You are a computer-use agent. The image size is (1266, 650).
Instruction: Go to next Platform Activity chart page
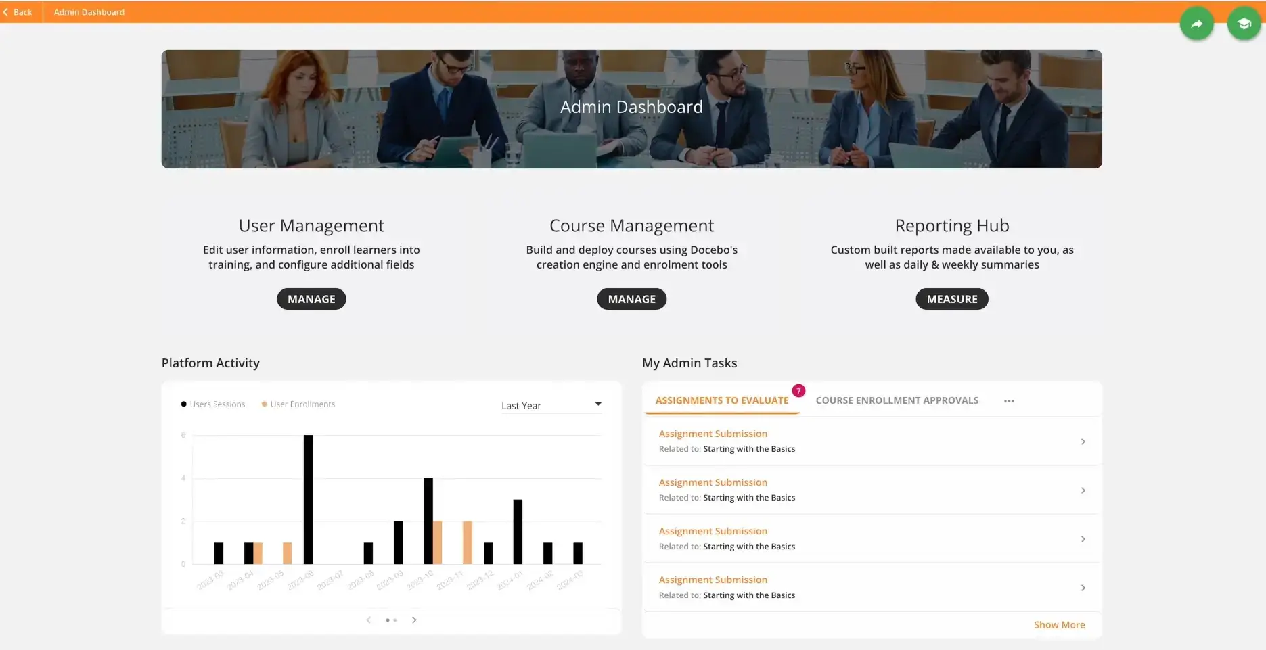(x=414, y=620)
